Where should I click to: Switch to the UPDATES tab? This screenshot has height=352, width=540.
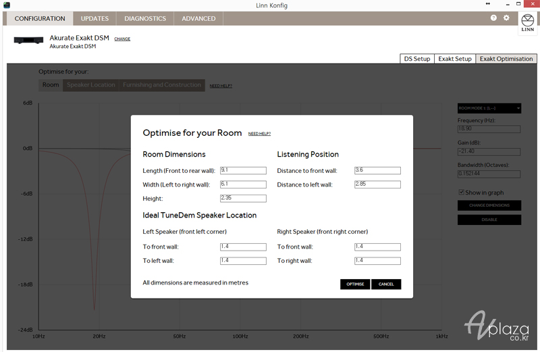coord(94,19)
